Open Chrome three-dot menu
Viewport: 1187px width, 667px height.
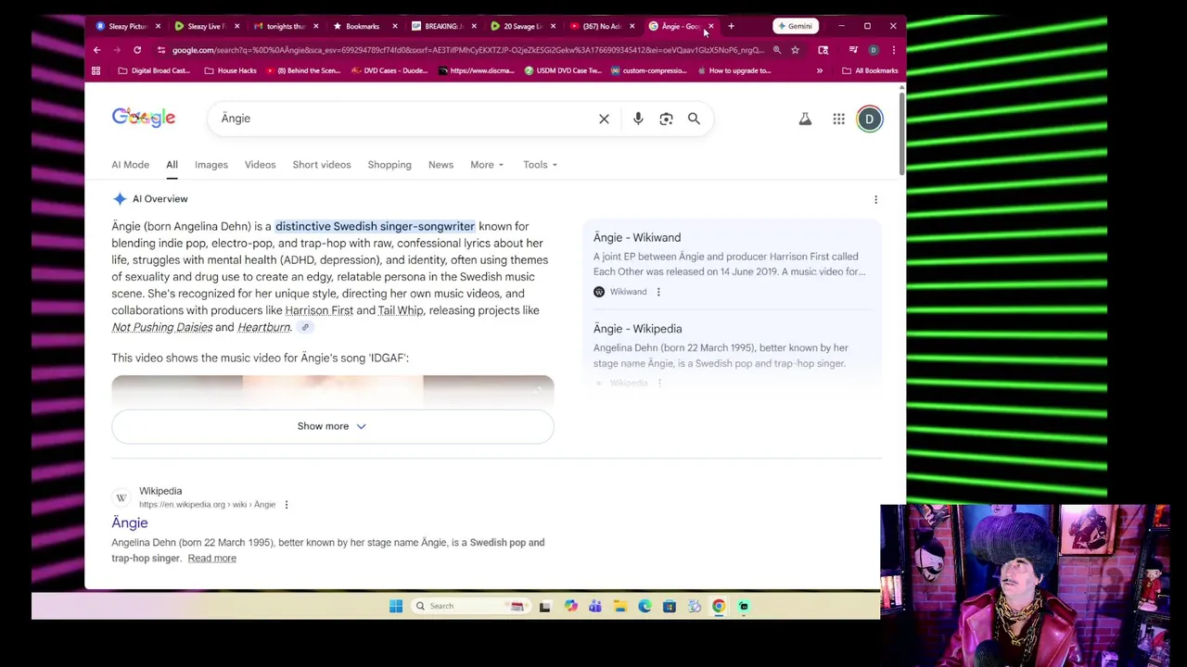893,50
